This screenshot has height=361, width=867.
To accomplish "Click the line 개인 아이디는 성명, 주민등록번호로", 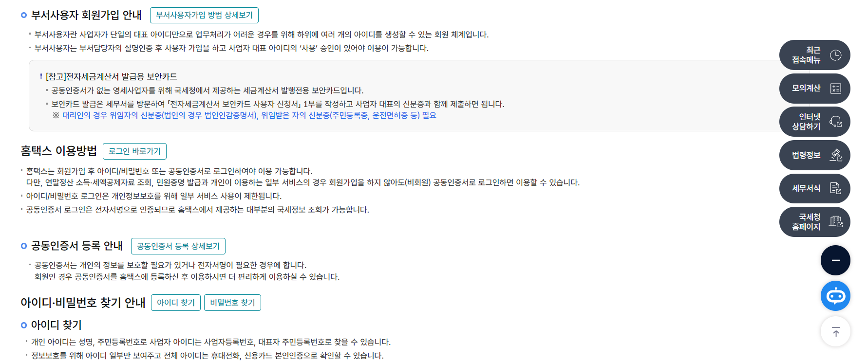I will [211, 342].
